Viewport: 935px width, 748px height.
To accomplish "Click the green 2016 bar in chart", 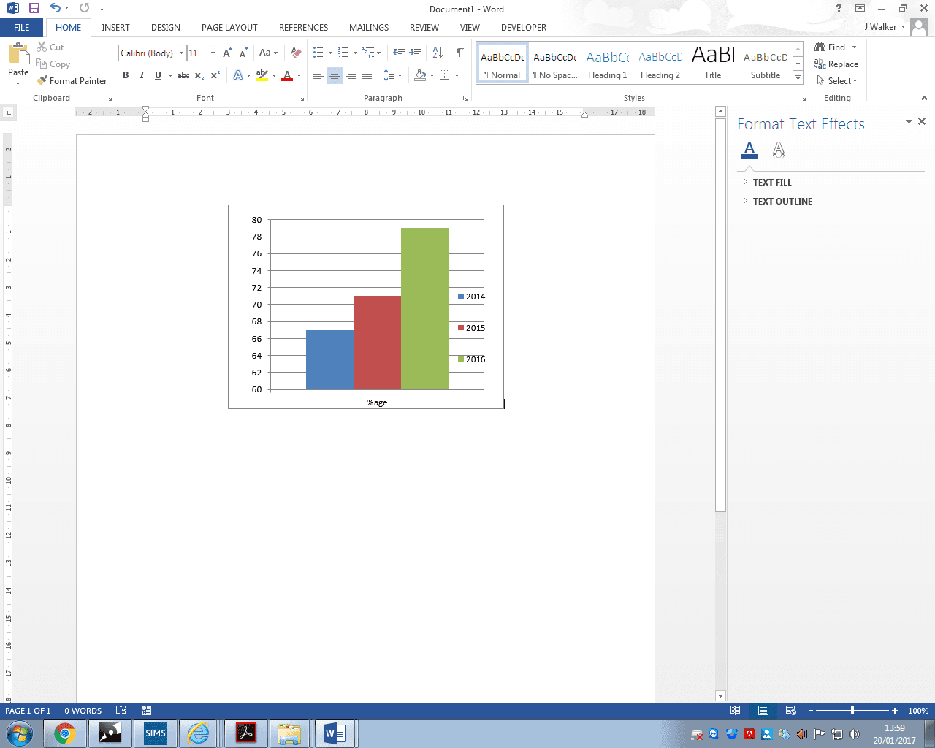I will (424, 308).
